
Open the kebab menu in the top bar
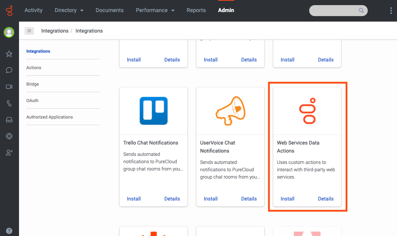point(391,10)
